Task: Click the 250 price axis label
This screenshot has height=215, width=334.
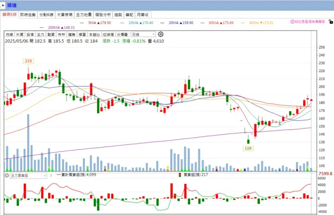Action: (322, 47)
